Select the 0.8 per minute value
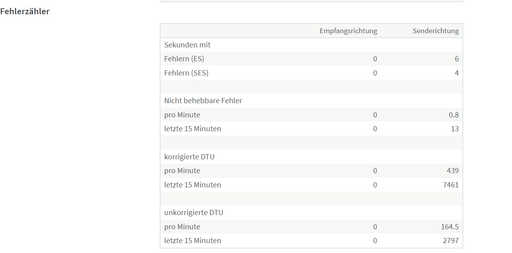Screen dimensions: 512x253 coord(454,115)
